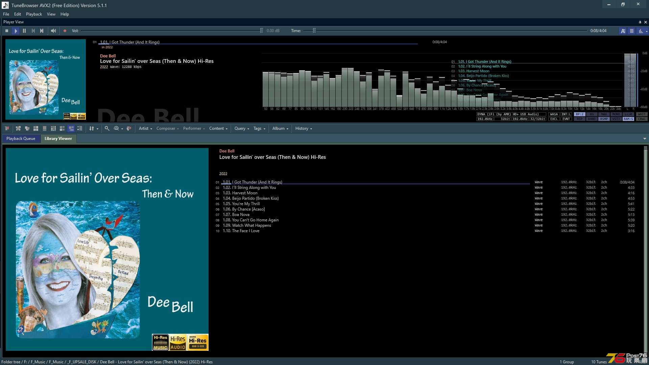Viewport: 649px width, 365px height.
Task: Open the Tags dropdown
Action: [259, 128]
